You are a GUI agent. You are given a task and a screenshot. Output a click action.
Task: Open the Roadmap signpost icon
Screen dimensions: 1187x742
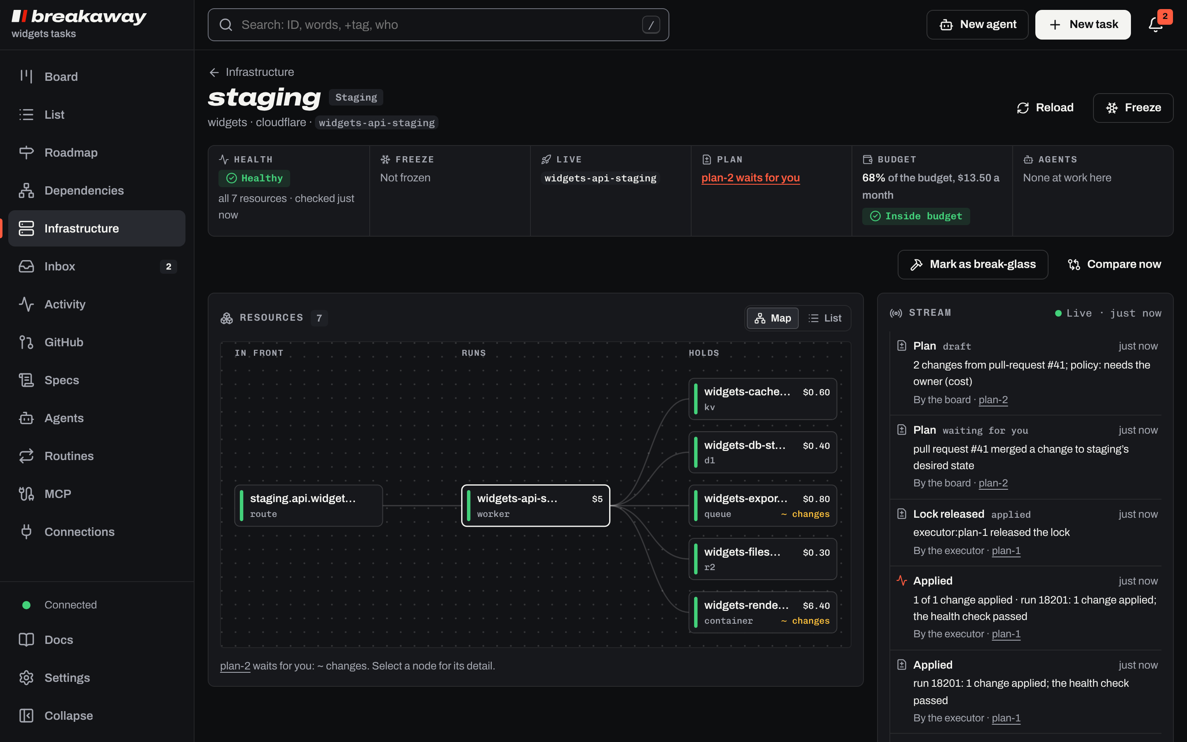[x=26, y=153]
